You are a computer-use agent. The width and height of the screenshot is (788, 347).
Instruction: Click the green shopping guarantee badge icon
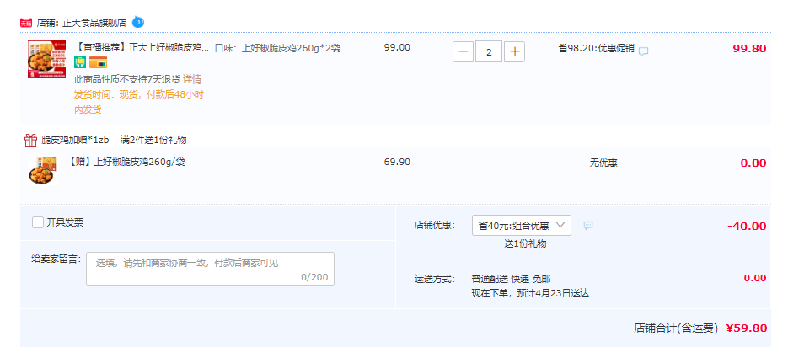[x=80, y=62]
